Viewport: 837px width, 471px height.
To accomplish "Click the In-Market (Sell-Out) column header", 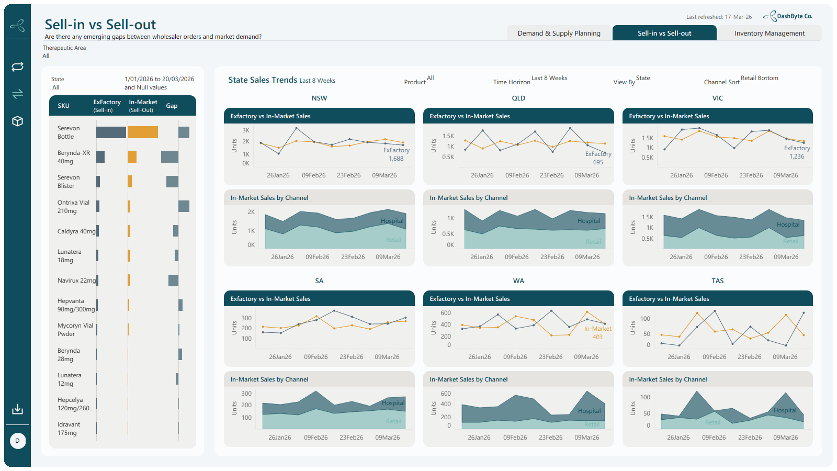I will click(x=143, y=106).
